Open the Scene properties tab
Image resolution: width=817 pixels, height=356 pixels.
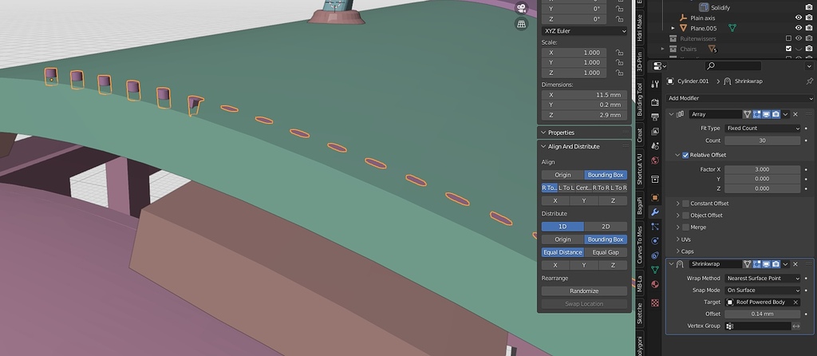pos(655,146)
